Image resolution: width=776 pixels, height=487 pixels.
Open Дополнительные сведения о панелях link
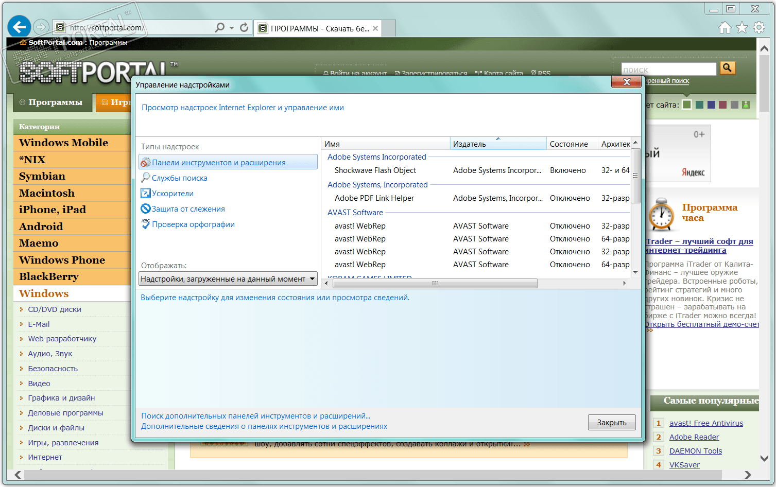click(264, 426)
